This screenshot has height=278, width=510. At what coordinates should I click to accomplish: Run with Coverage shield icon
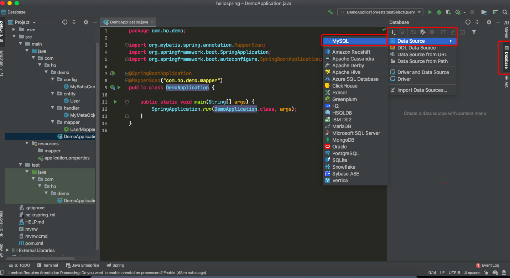point(448,12)
